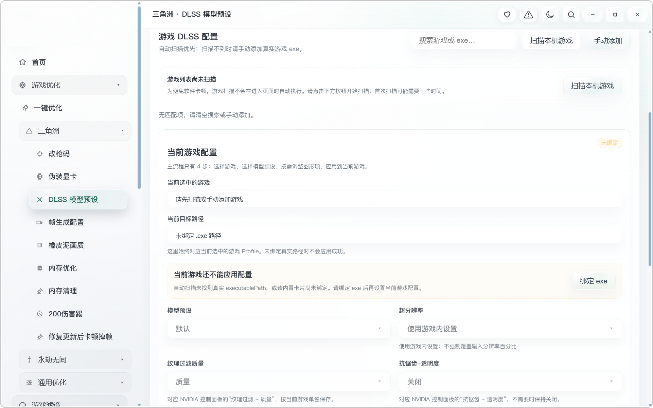This screenshot has width=653, height=408.
Task: Click the 当前游戏配置 heading
Action: (192, 152)
